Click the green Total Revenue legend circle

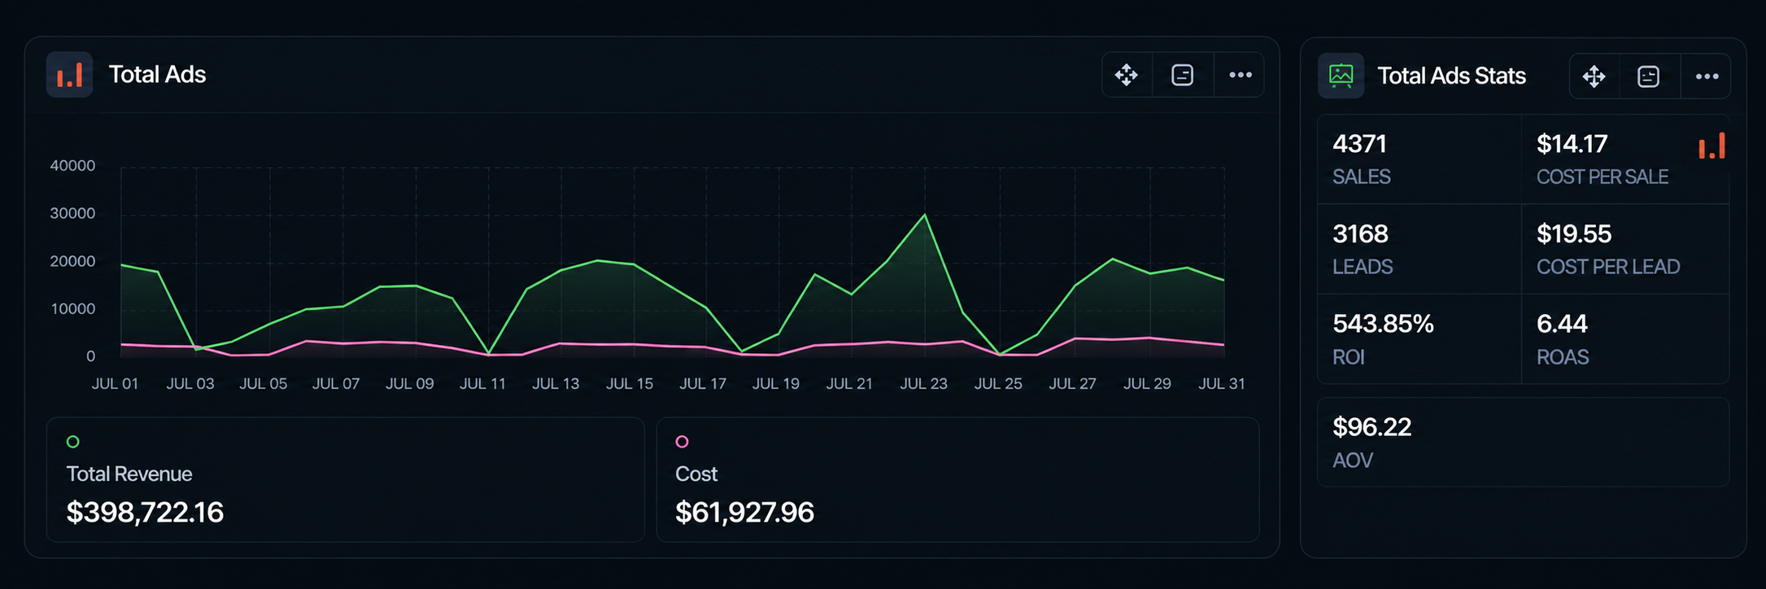click(x=73, y=442)
